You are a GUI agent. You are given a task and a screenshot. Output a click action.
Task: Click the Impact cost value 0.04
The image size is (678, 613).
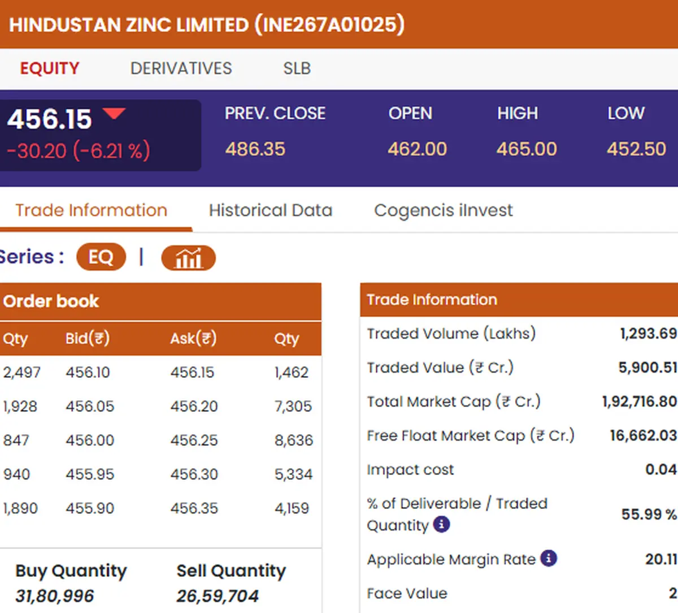662,469
